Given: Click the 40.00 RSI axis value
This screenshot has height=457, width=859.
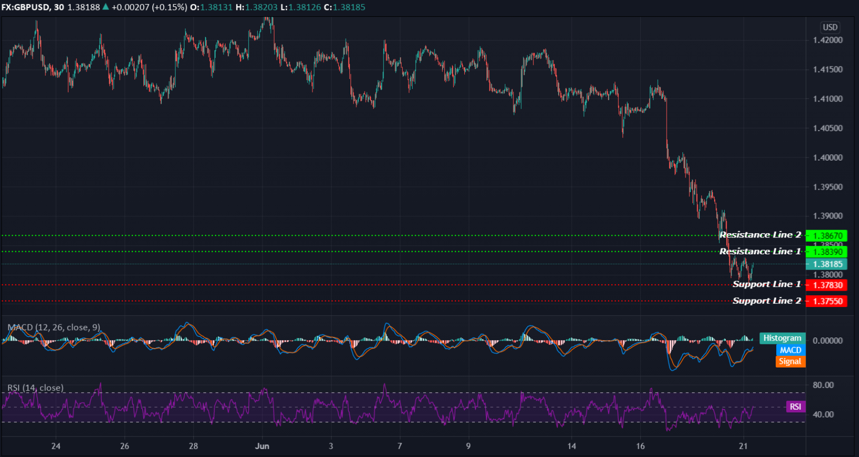Looking at the screenshot, I should pos(823,415).
